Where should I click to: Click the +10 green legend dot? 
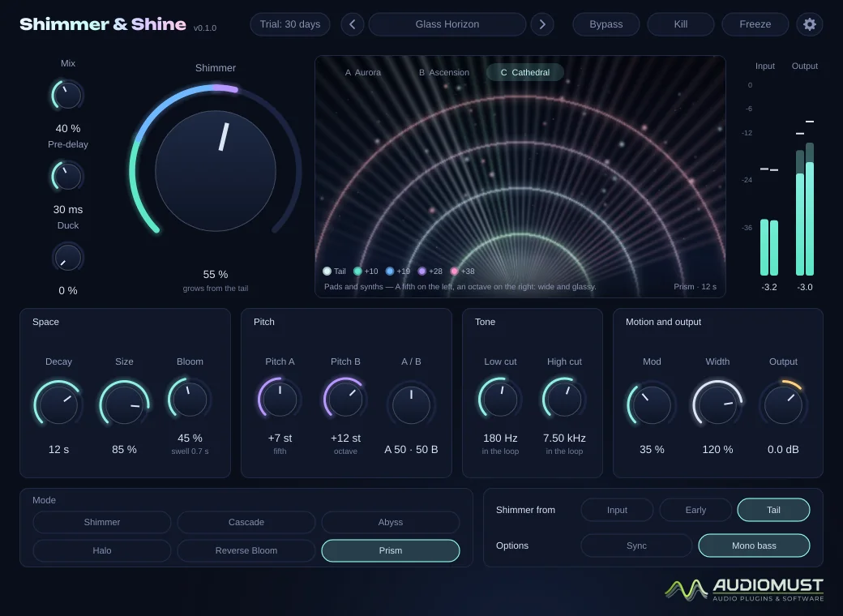tap(357, 271)
